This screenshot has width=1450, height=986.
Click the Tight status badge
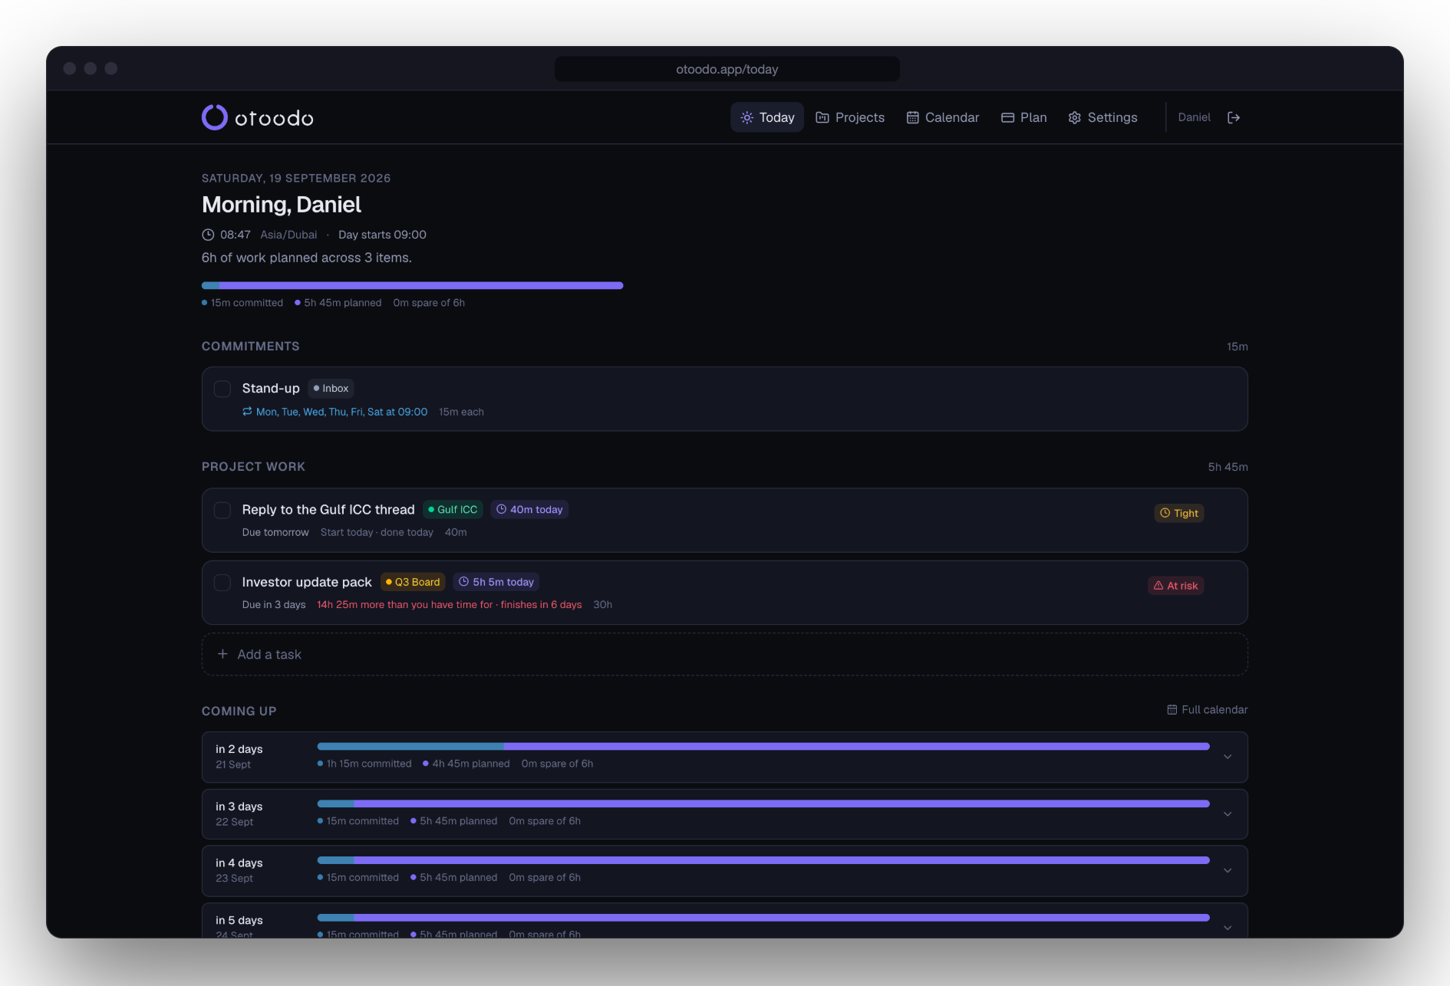pyautogui.click(x=1179, y=513)
